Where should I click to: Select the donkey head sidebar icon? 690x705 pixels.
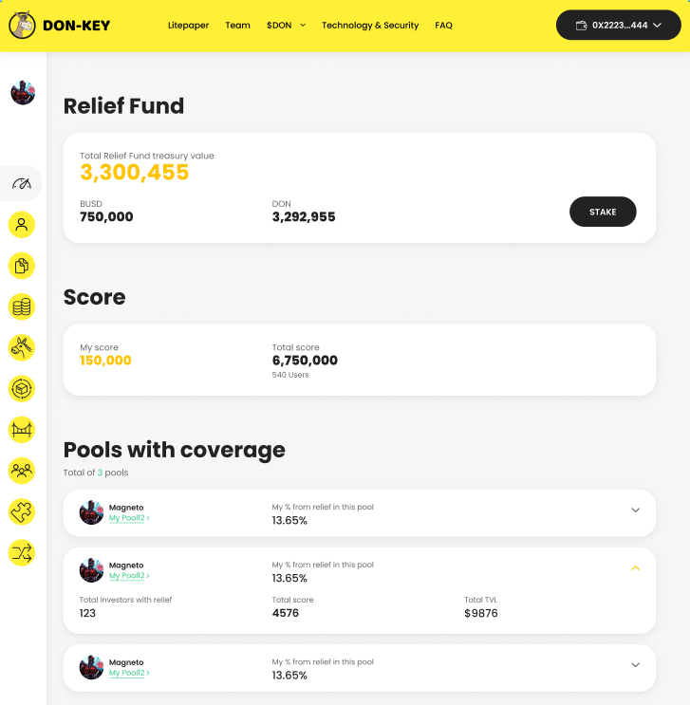[22, 347]
